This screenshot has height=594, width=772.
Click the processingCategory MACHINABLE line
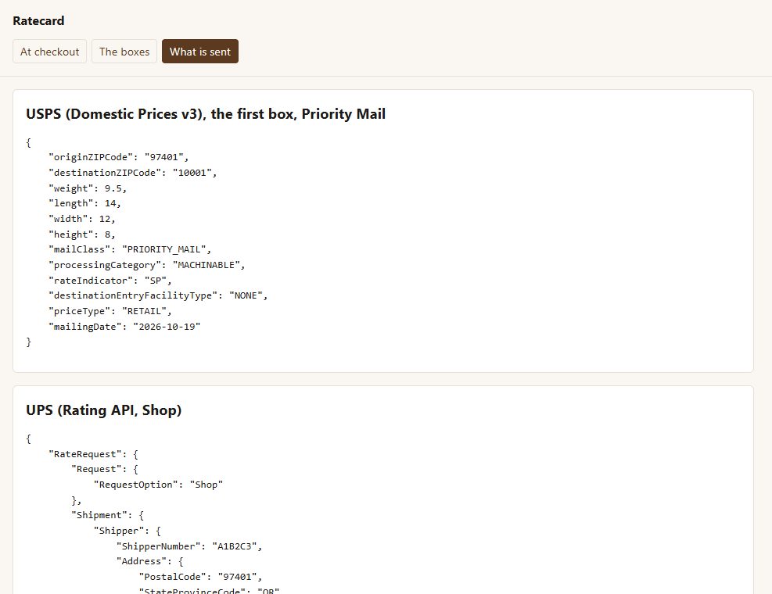[147, 265]
